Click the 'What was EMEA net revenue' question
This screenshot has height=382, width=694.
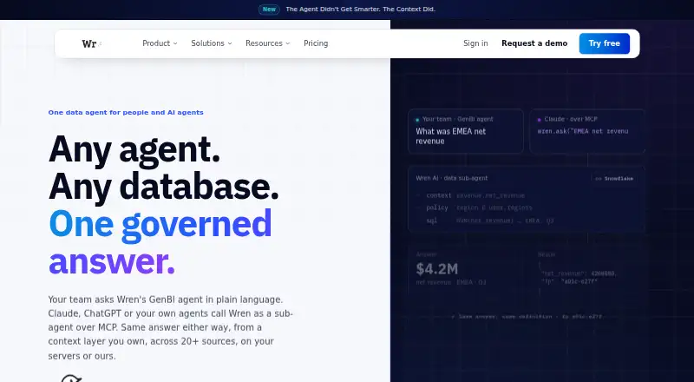click(450, 136)
